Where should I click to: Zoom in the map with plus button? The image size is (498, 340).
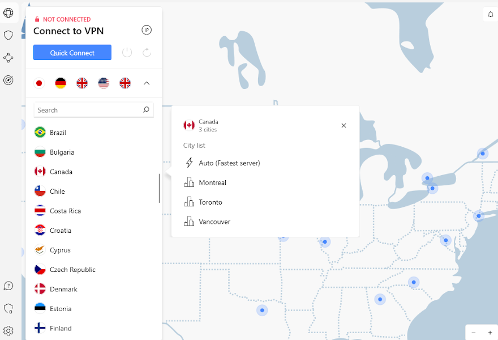click(490, 333)
